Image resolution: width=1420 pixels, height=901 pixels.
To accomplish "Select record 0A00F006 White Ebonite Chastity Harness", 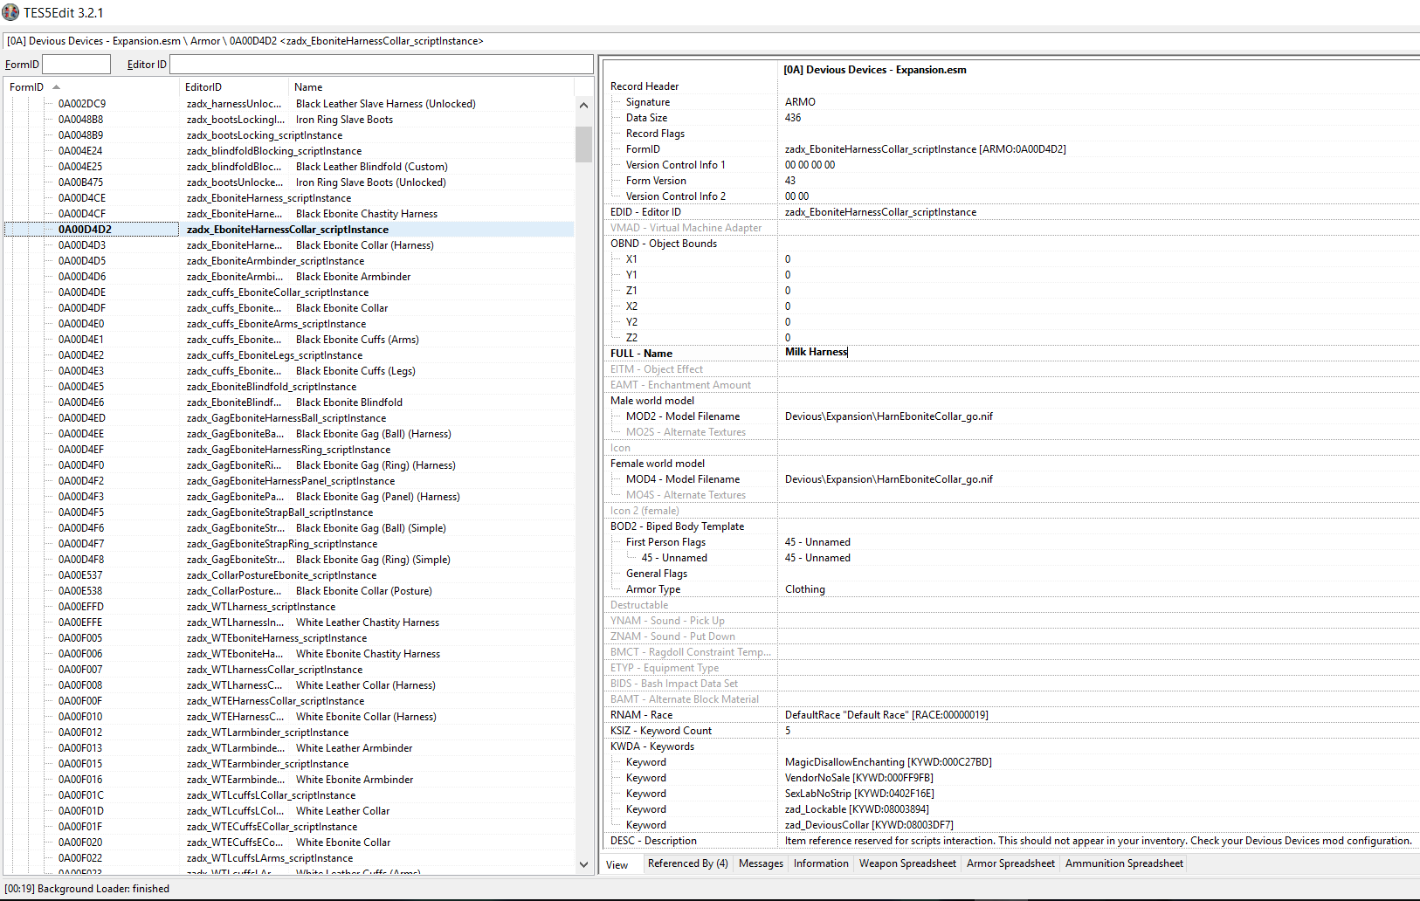I will tap(289, 654).
